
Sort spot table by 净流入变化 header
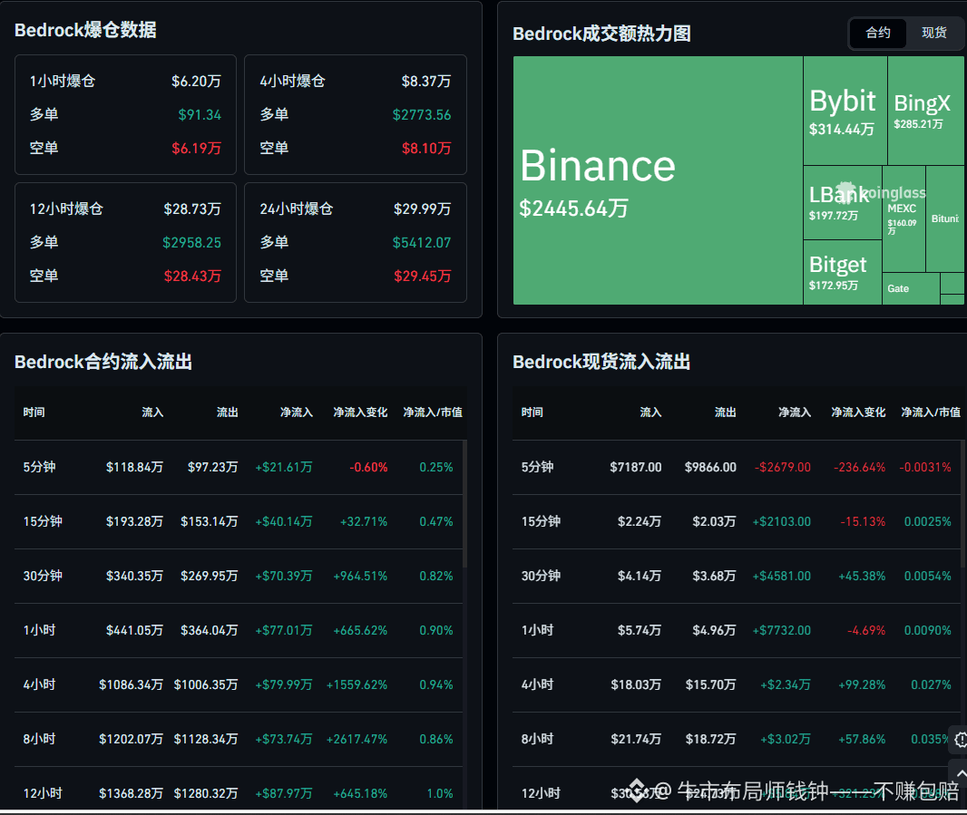click(858, 412)
